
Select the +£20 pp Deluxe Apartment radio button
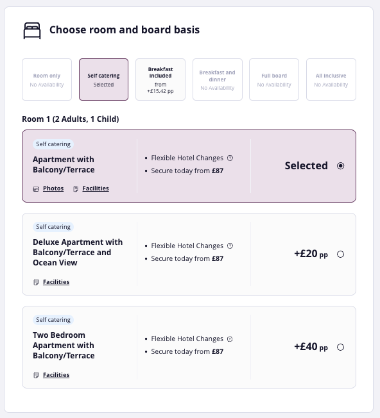tap(340, 255)
